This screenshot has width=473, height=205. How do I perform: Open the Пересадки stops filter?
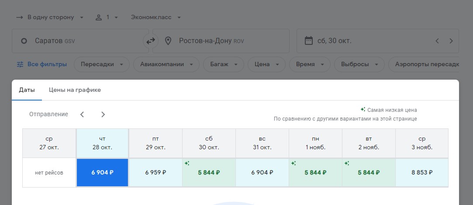coord(102,64)
